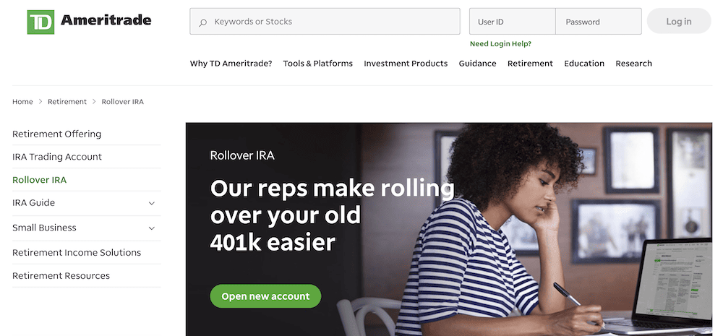Select Guidance in the top navigation
The height and width of the screenshot is (336, 723).
(477, 64)
